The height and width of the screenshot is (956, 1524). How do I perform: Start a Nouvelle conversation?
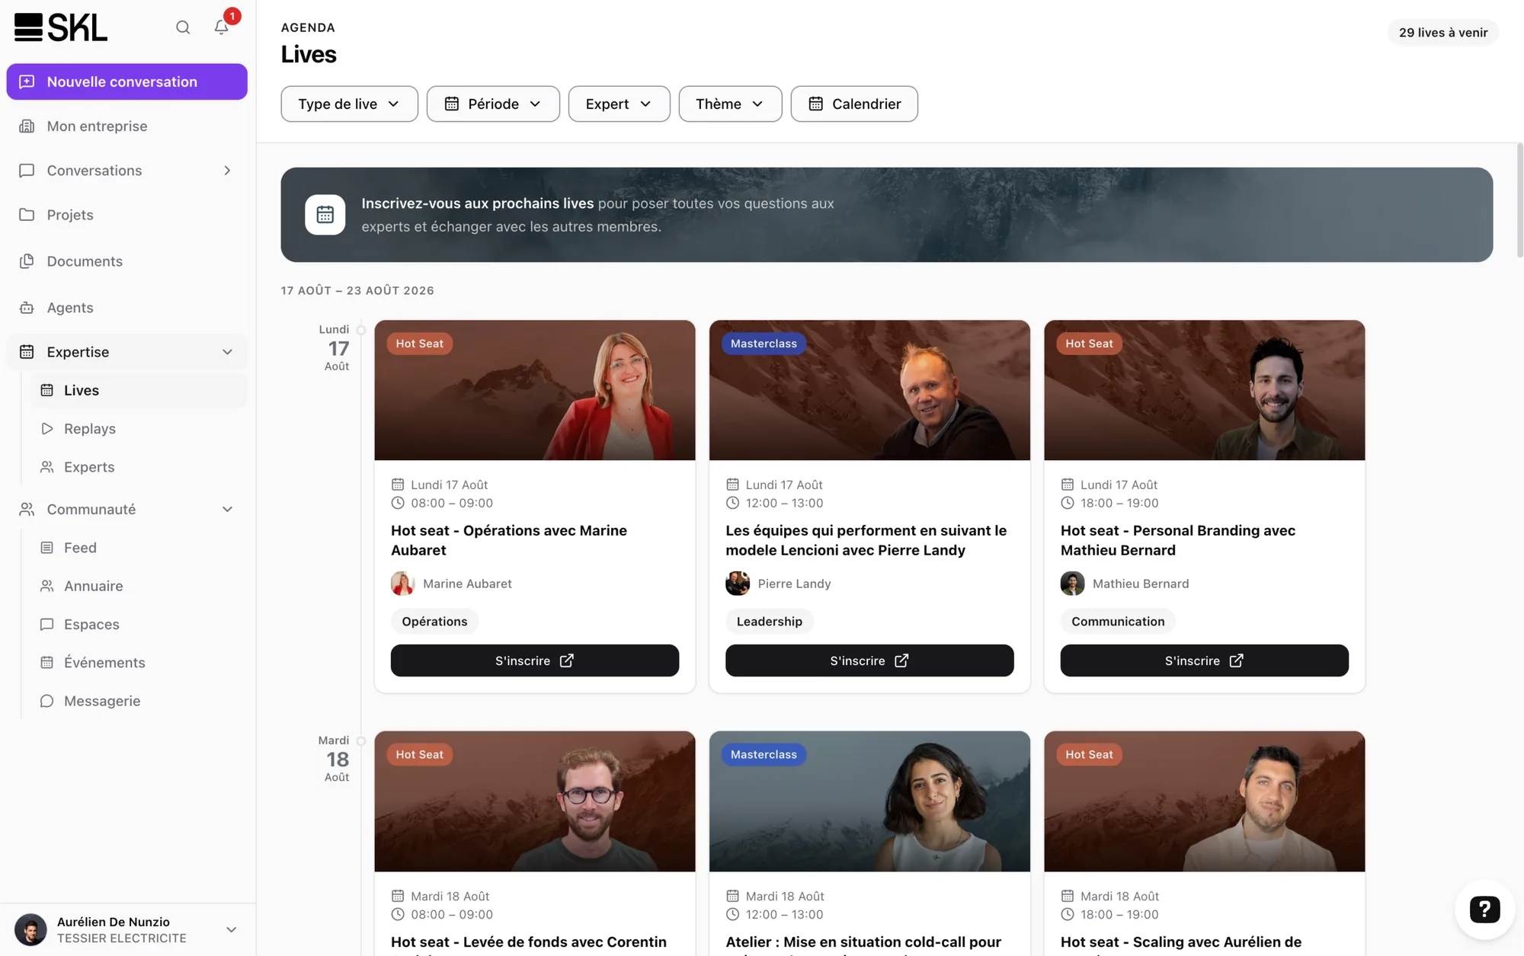coord(127,82)
